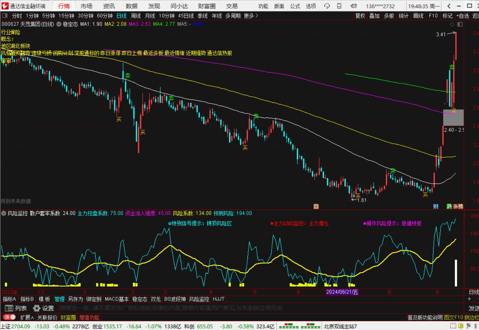Viewport: 479px width, 330px height.
Task: Switch to the 市场 tab
Action: coord(86,6)
